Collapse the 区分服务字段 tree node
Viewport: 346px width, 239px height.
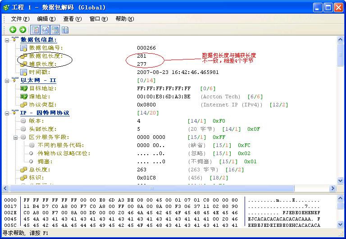pos(15,138)
